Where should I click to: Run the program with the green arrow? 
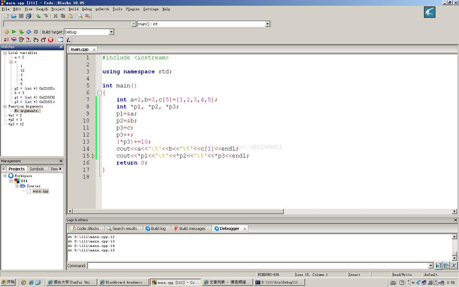pos(14,32)
